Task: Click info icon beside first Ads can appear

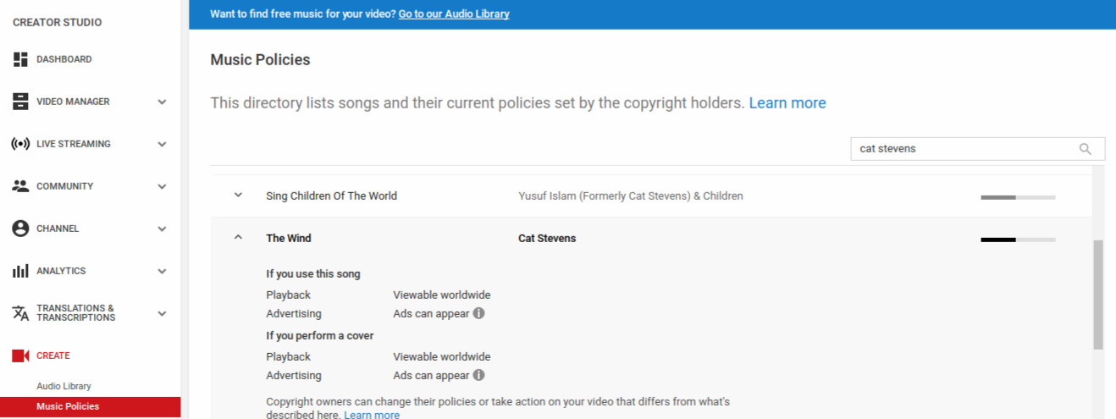Action: 478,313
